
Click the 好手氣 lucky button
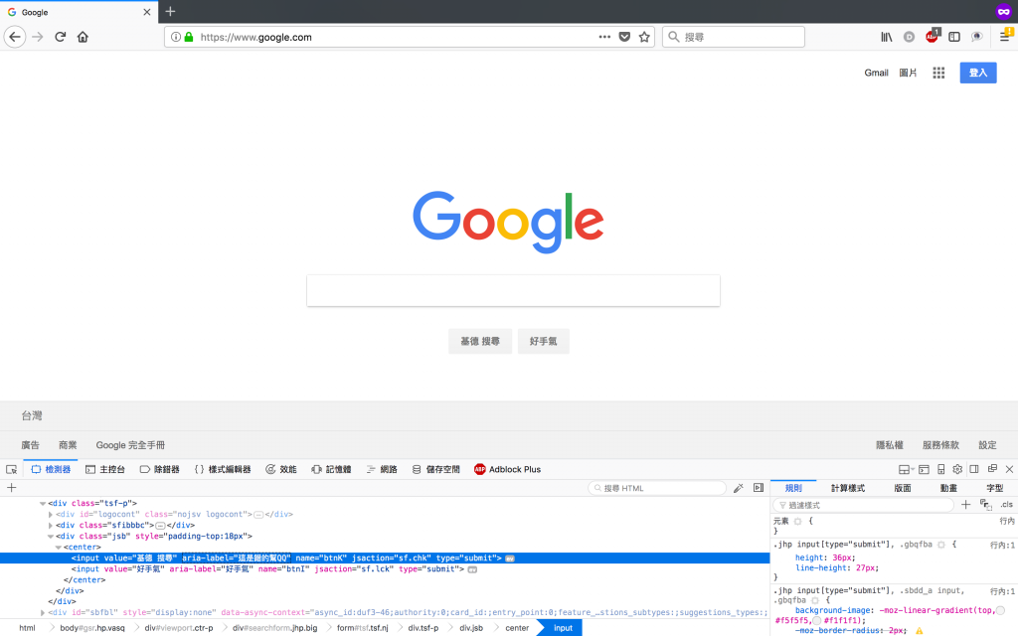point(544,342)
